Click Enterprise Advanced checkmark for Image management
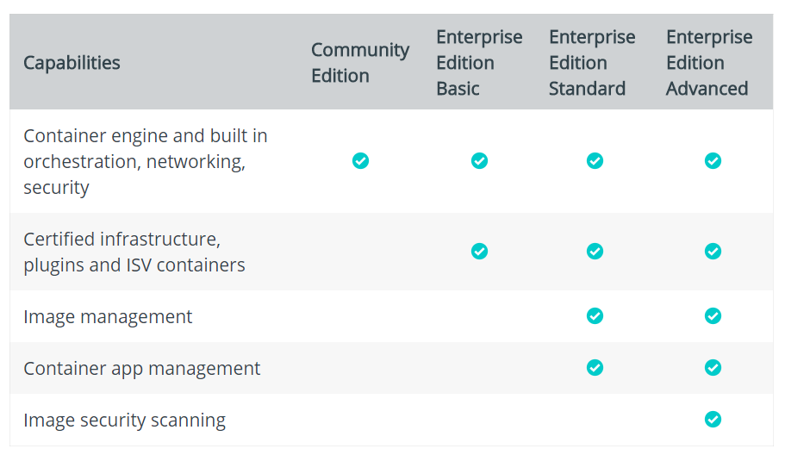 [713, 316]
